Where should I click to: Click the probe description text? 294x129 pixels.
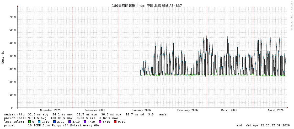pyautogui.click(x=64, y=125)
